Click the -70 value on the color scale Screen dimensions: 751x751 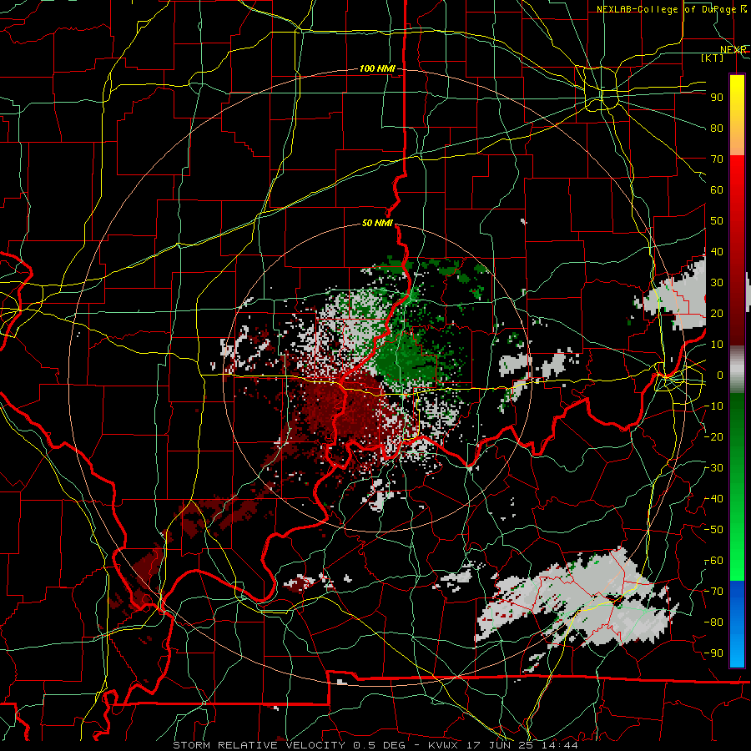click(714, 592)
